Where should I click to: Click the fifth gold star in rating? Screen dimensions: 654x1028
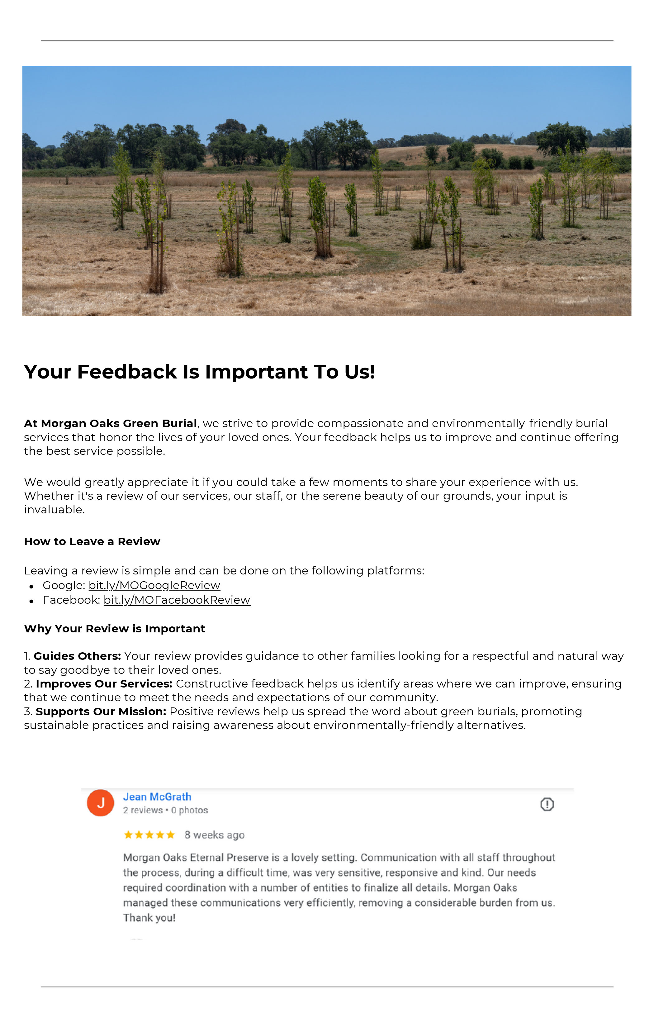(x=170, y=835)
